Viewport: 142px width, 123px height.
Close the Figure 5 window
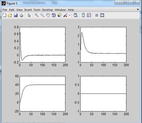tap(134, 2)
